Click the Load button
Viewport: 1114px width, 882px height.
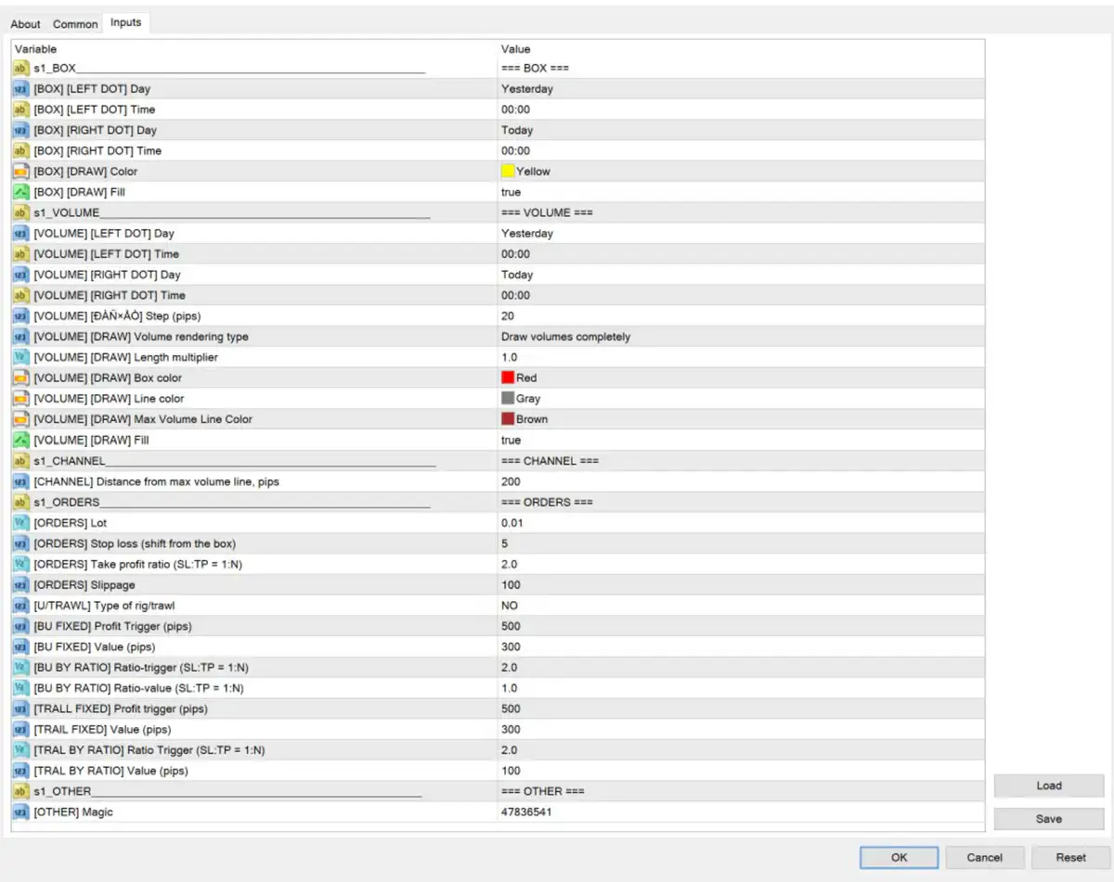[x=1048, y=786]
